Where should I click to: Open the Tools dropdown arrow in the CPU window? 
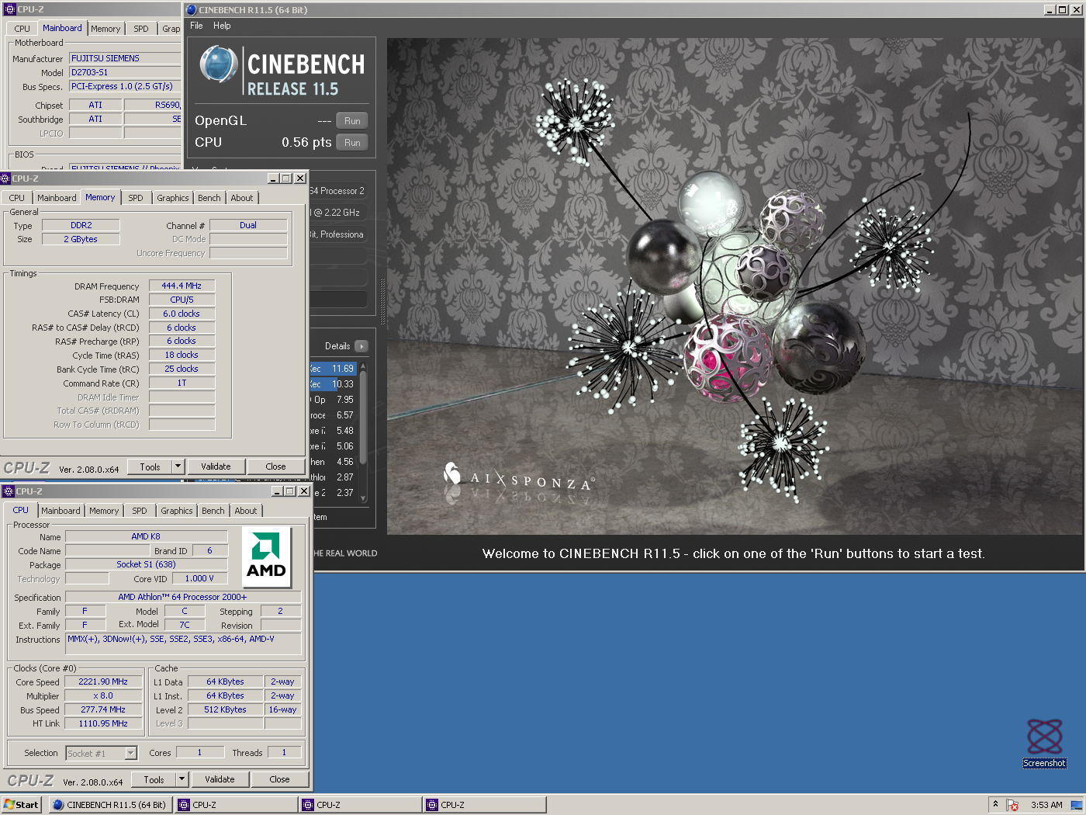point(182,779)
